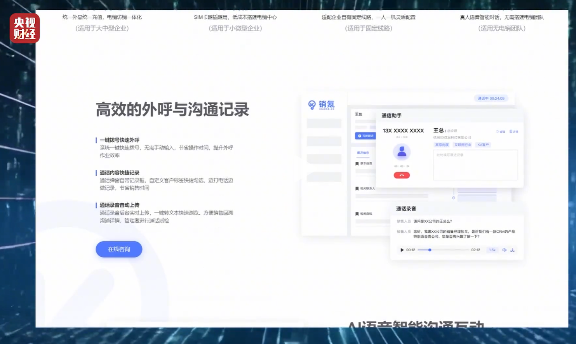Open the 详情 details icon link
The height and width of the screenshot is (344, 576).
coord(513,131)
